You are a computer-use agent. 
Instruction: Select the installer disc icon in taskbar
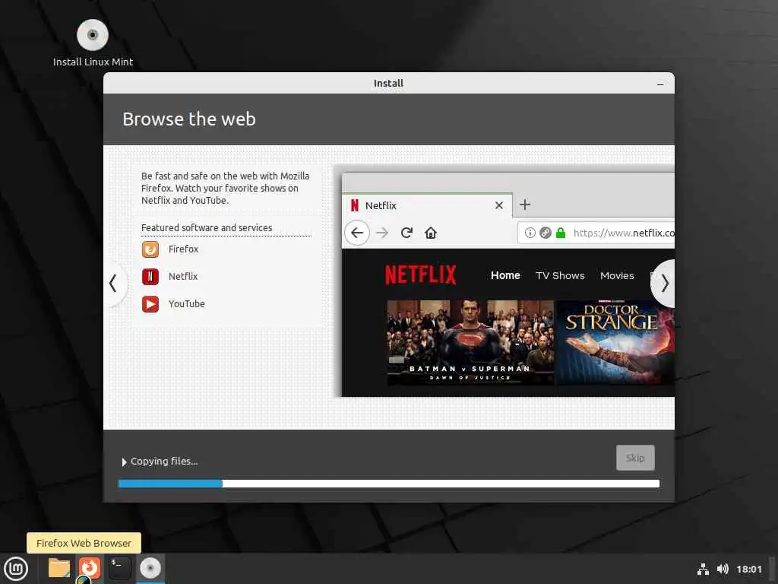[x=150, y=568]
